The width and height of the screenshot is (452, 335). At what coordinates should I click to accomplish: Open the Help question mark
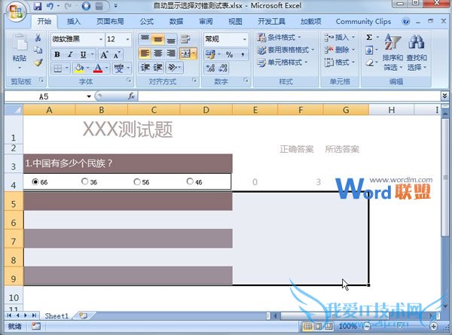coord(405,21)
